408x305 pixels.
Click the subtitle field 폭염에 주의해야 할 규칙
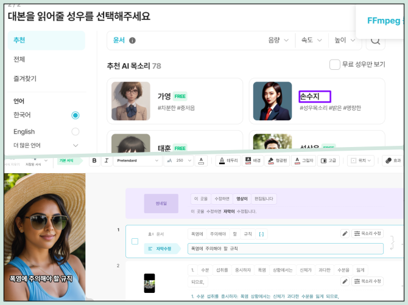click(x=286, y=248)
